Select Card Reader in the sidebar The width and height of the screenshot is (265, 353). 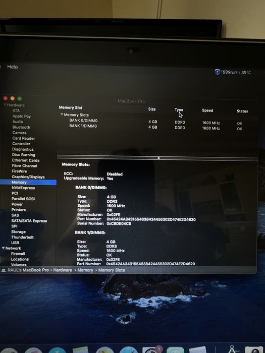click(24, 138)
